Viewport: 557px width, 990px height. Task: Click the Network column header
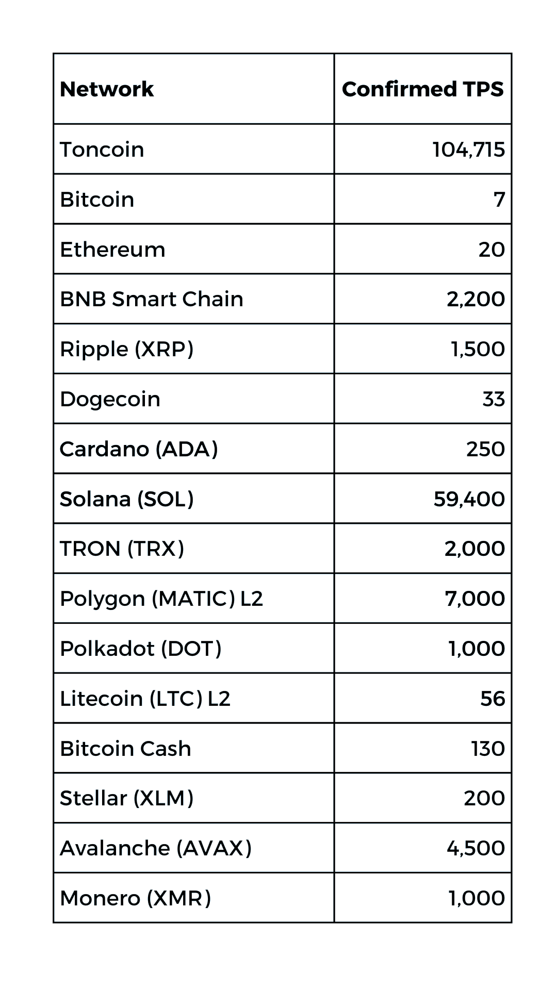coord(107,89)
